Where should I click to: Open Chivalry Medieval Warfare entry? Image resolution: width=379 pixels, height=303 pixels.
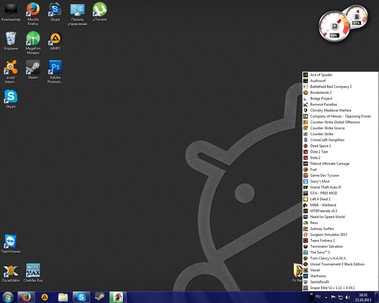pos(341,110)
